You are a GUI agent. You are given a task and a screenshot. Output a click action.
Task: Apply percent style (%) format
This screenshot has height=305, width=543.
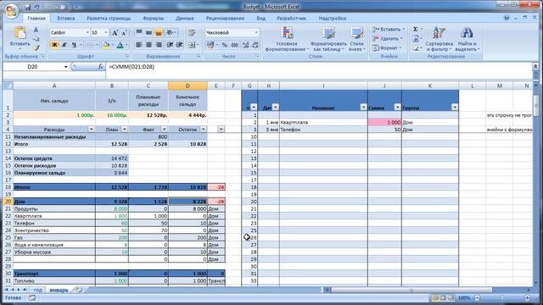pos(224,45)
